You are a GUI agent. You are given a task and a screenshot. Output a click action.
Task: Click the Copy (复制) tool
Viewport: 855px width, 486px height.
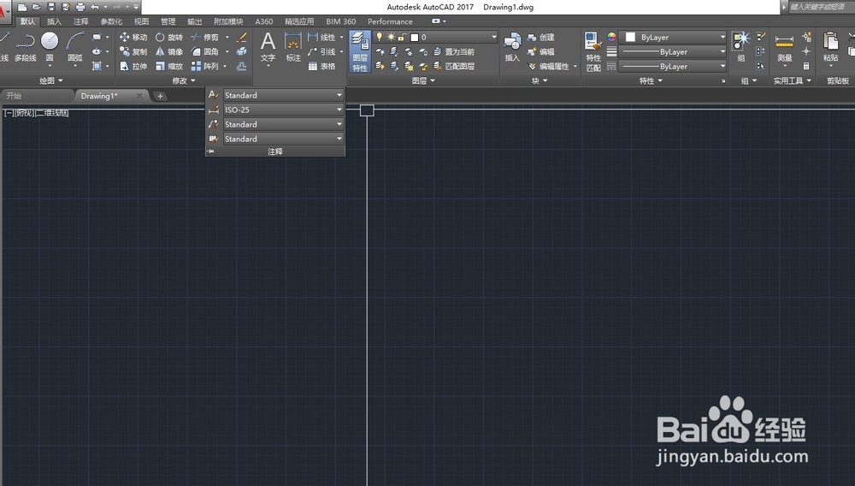[133, 52]
